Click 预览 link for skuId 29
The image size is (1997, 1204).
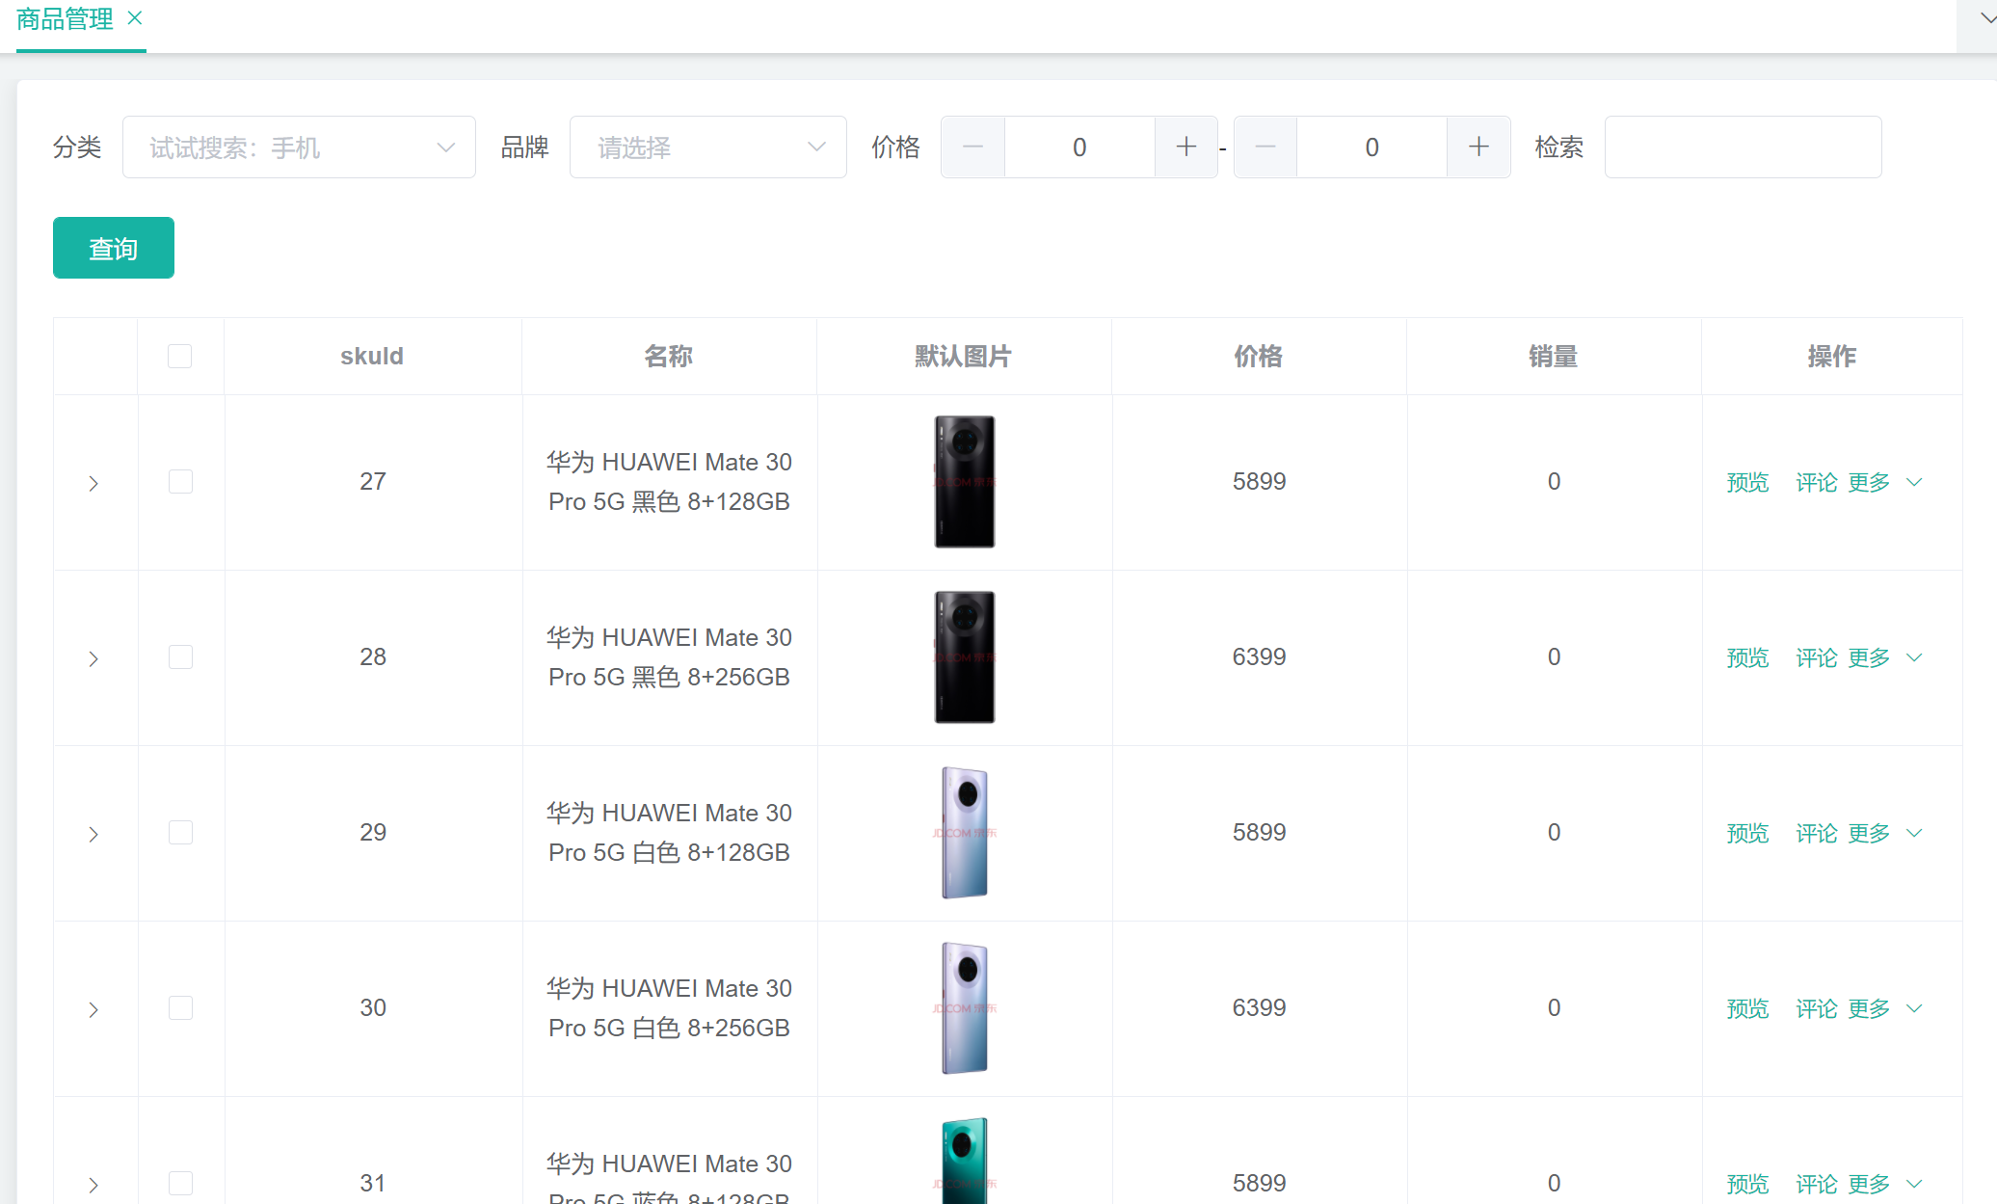click(1747, 833)
